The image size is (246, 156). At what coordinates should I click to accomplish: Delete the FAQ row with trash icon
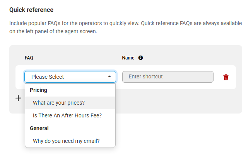pos(226,77)
